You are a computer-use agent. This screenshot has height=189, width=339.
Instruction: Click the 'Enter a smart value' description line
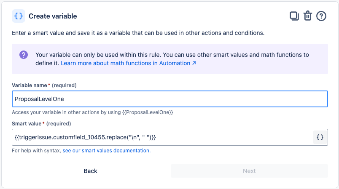tap(138, 33)
